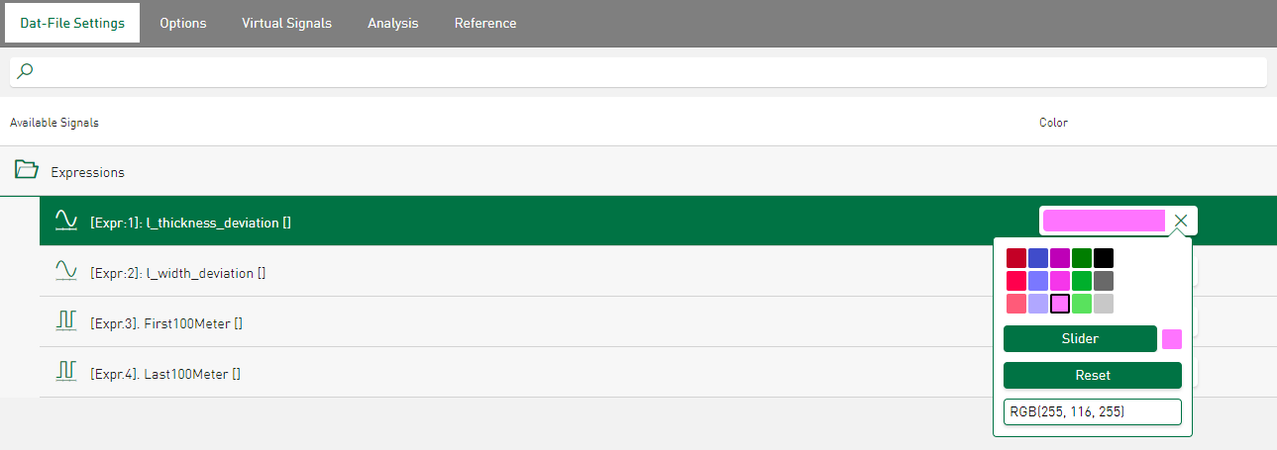Click the signal search field
Image resolution: width=1277 pixels, height=450 pixels.
(x=644, y=71)
